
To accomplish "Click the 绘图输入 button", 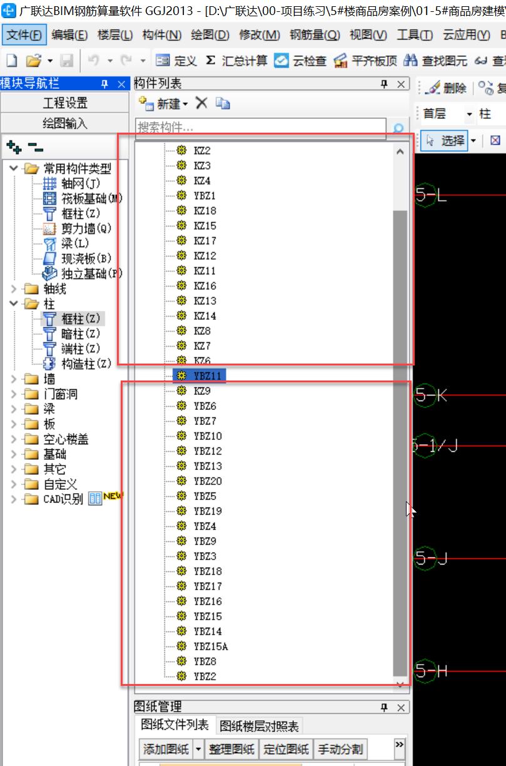I will point(65,123).
